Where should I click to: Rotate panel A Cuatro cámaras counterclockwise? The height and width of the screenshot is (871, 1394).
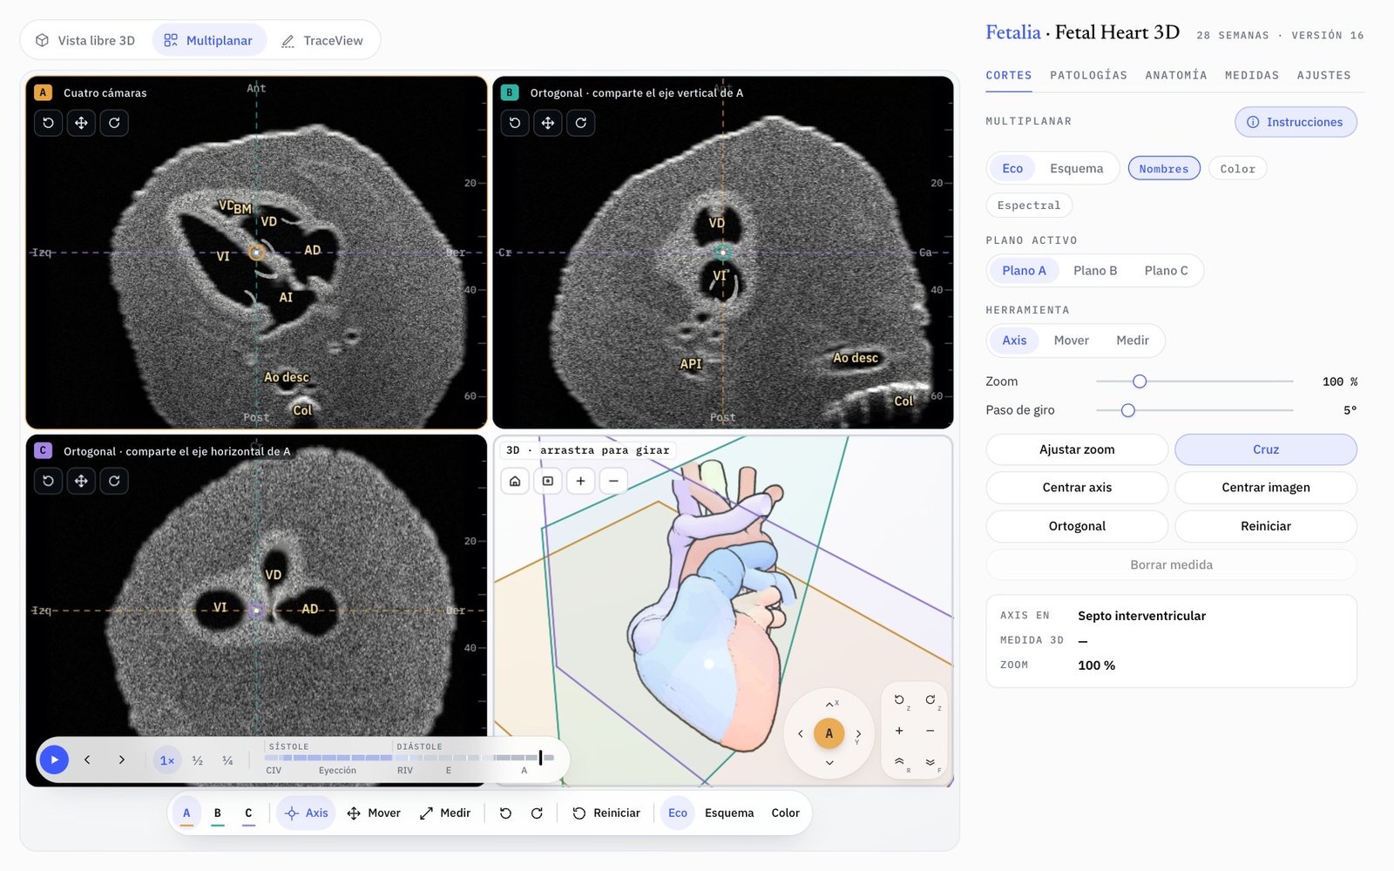(x=48, y=123)
